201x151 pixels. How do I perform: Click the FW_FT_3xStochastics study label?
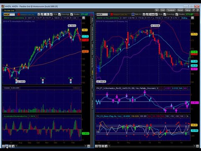click(126, 88)
